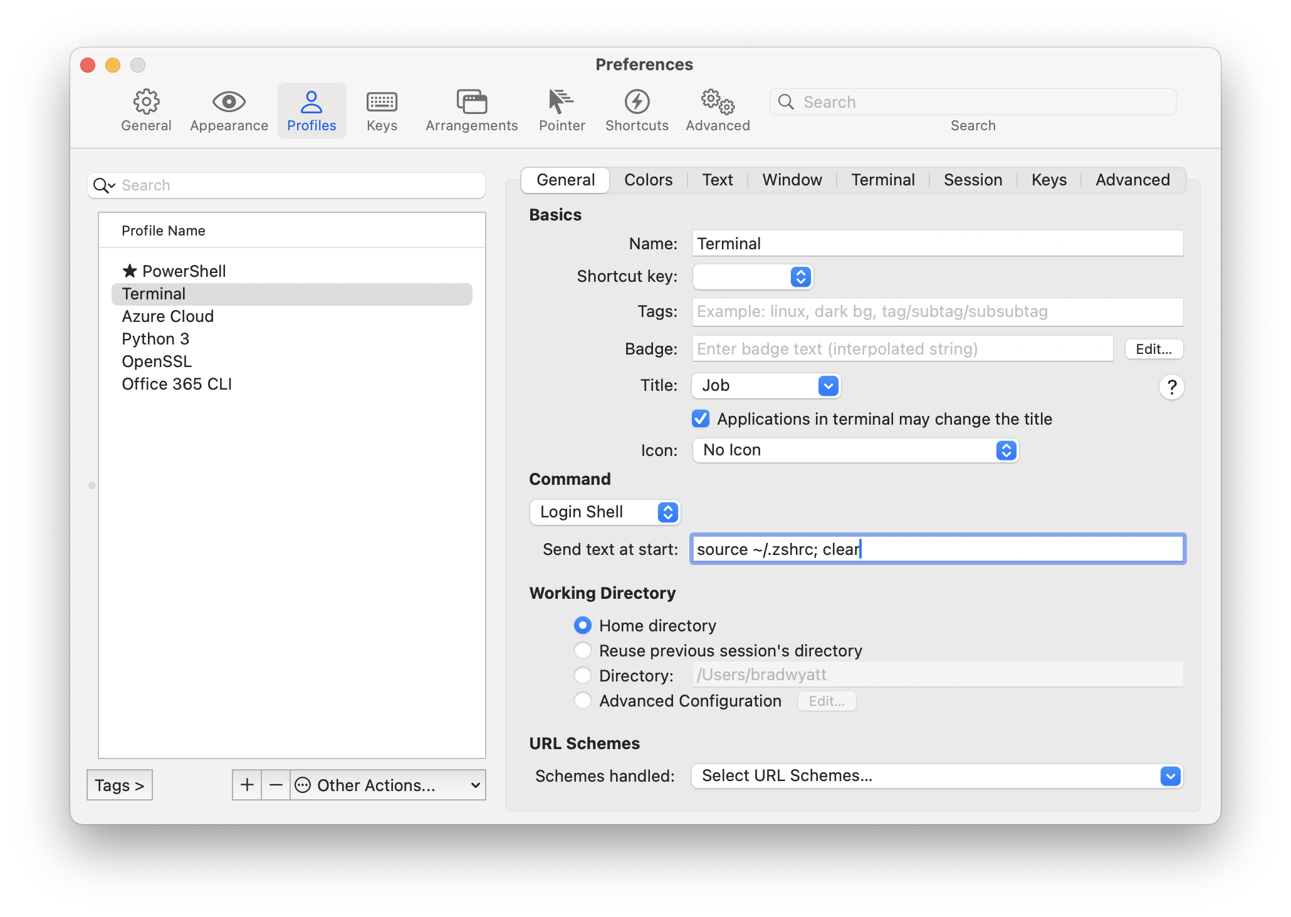1291x917 pixels.
Task: Click the magnifier in profile search
Action: [103, 185]
